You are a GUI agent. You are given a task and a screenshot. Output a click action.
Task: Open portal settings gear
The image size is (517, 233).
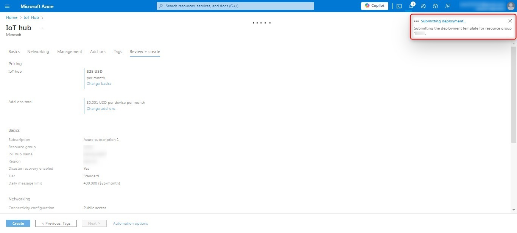coord(423,6)
